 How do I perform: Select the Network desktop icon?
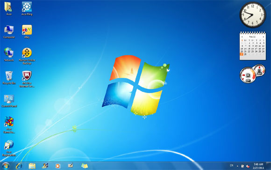(9, 54)
